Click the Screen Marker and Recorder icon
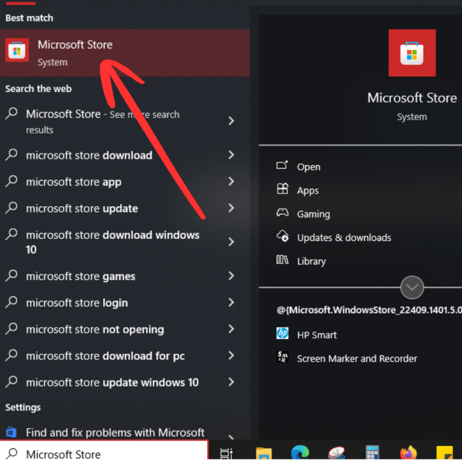 click(x=282, y=357)
